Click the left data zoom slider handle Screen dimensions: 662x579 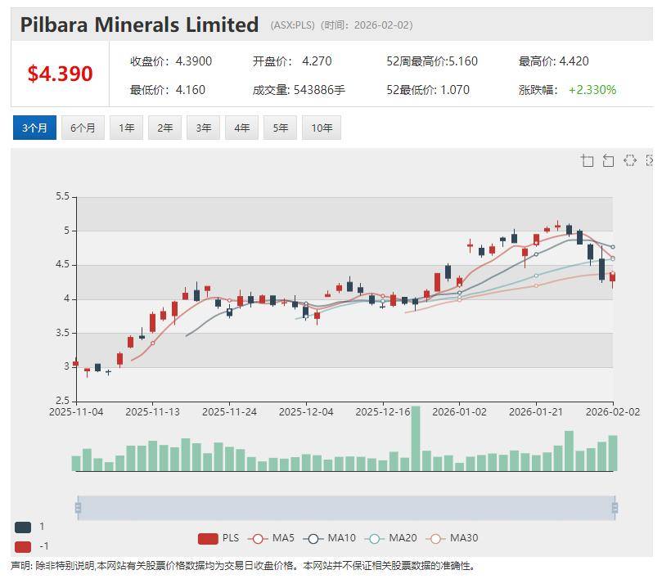(x=78, y=508)
